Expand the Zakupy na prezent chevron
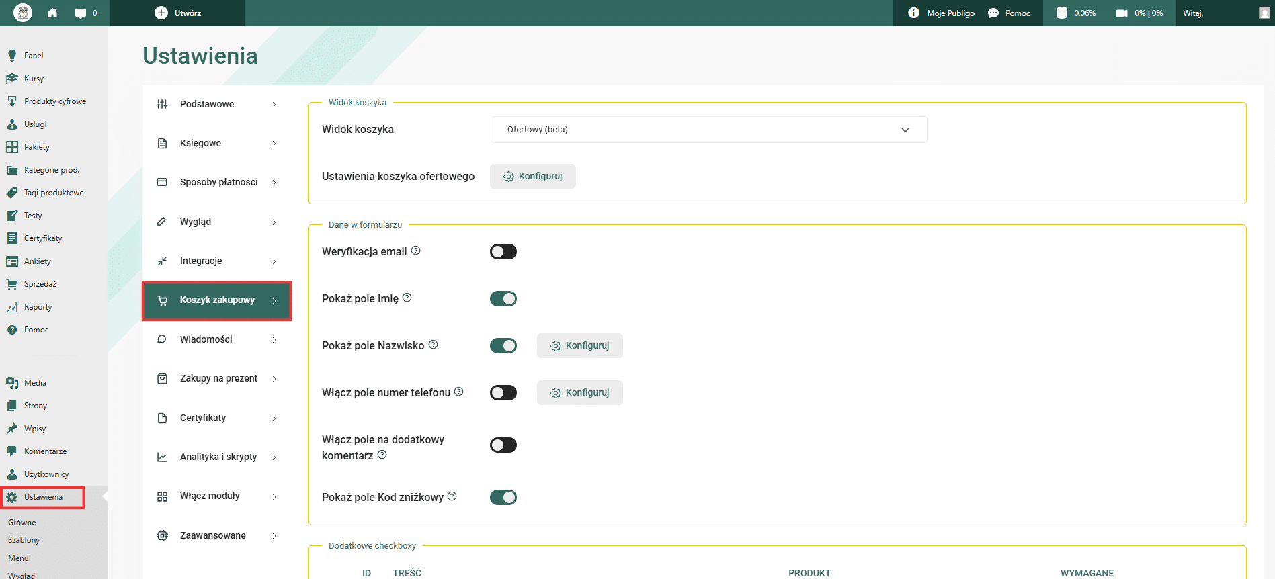 274,379
